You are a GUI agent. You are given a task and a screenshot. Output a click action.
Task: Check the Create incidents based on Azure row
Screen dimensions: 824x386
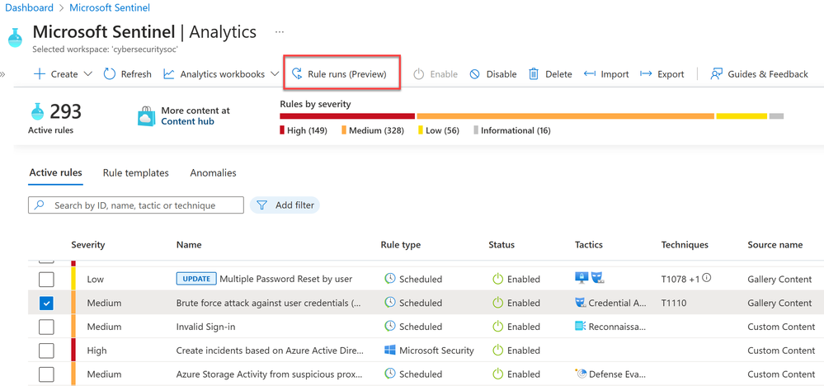pos(46,351)
